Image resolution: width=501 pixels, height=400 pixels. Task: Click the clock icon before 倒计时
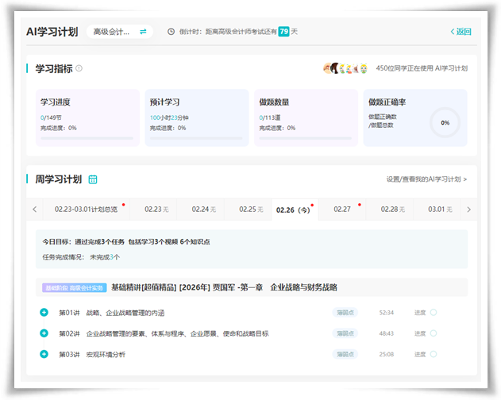pyautogui.click(x=171, y=32)
